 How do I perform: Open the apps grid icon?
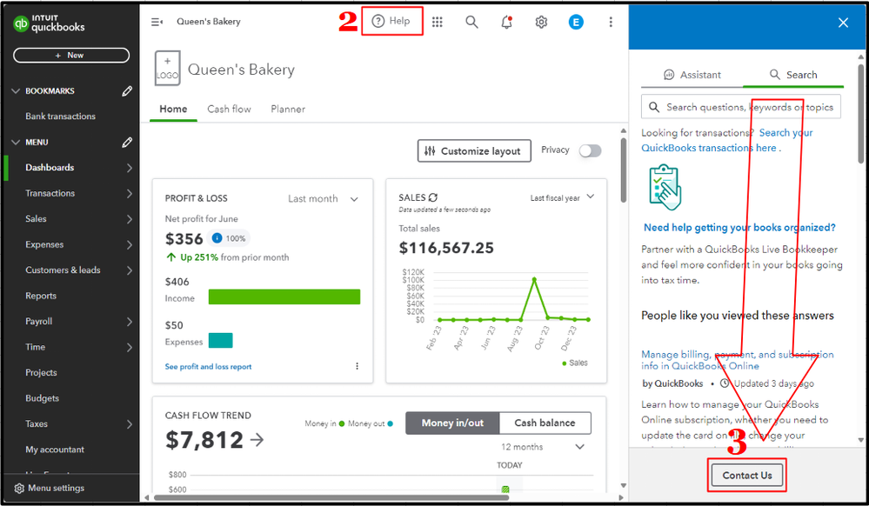pos(438,22)
